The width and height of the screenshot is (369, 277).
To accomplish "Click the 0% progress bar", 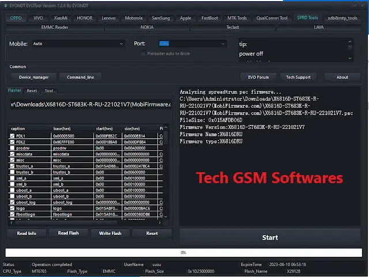I will click(183, 253).
